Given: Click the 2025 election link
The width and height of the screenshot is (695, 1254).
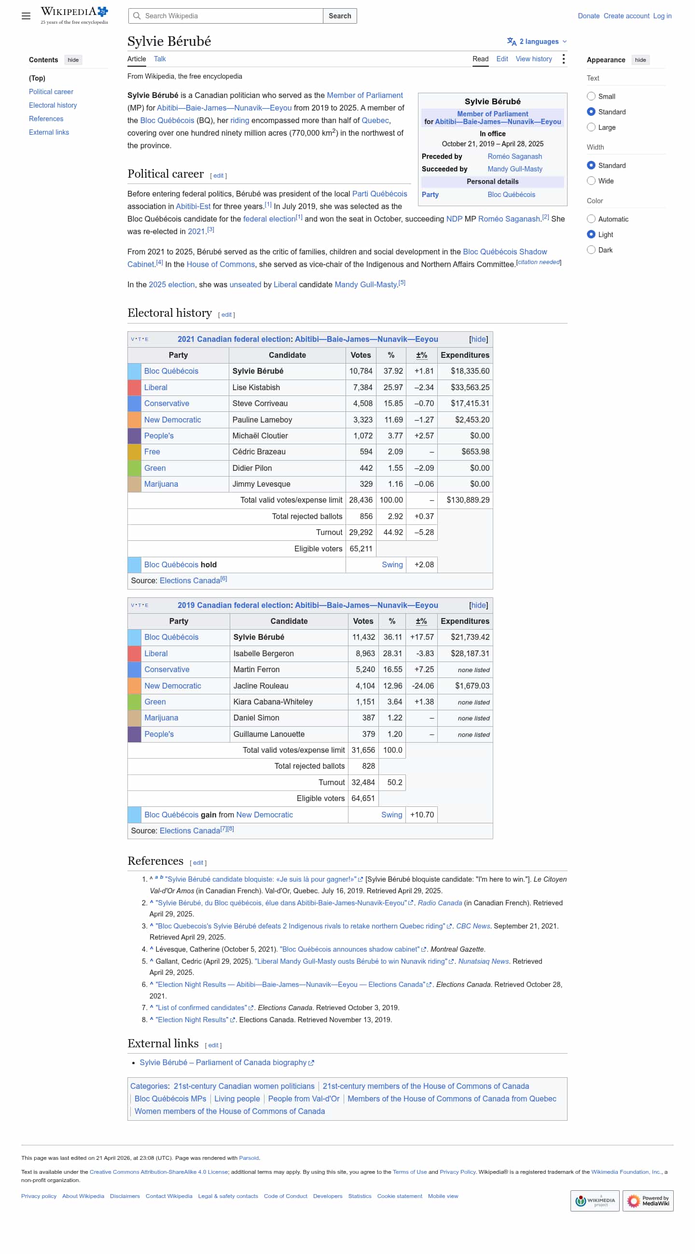Looking at the screenshot, I should (x=172, y=284).
